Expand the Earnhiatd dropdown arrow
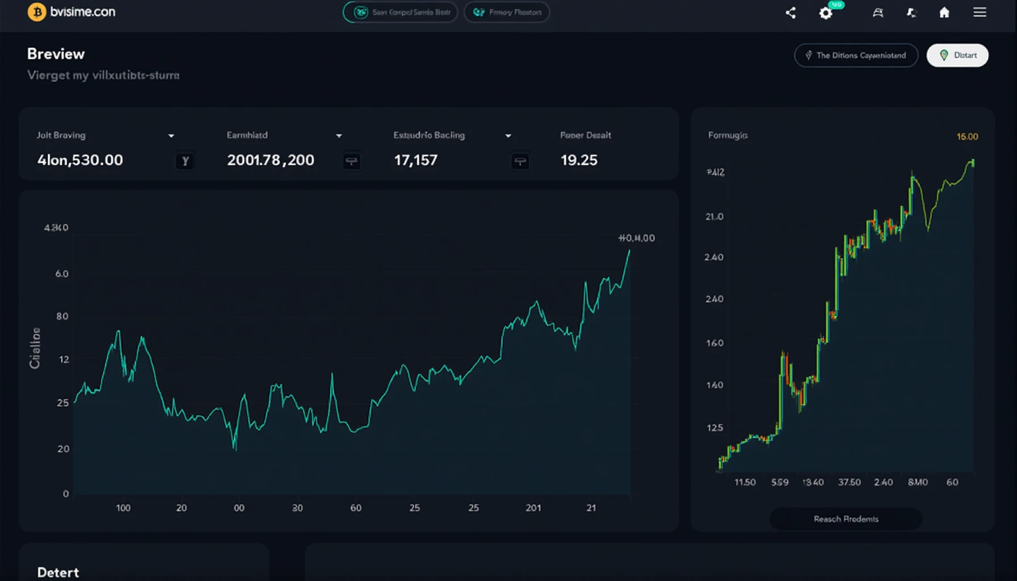This screenshot has height=581, width=1017. pyautogui.click(x=339, y=136)
